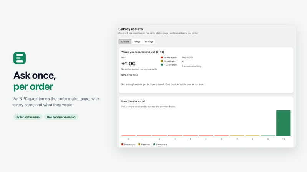This screenshot has width=307, height=172.
Task: Select the 30 days tab
Action: click(125, 42)
